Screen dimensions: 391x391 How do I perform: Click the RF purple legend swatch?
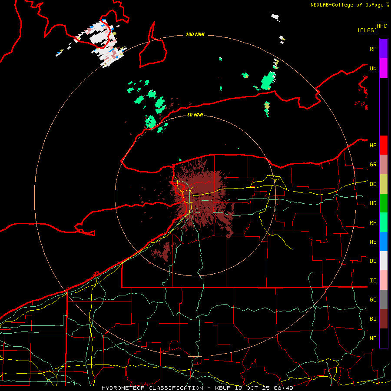coord(384,49)
